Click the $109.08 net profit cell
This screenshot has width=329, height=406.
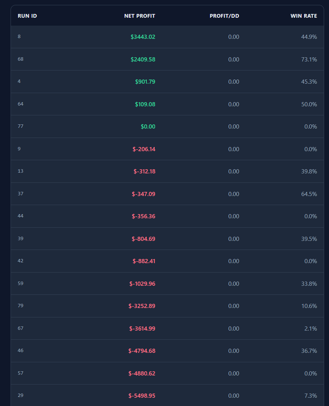(x=145, y=104)
